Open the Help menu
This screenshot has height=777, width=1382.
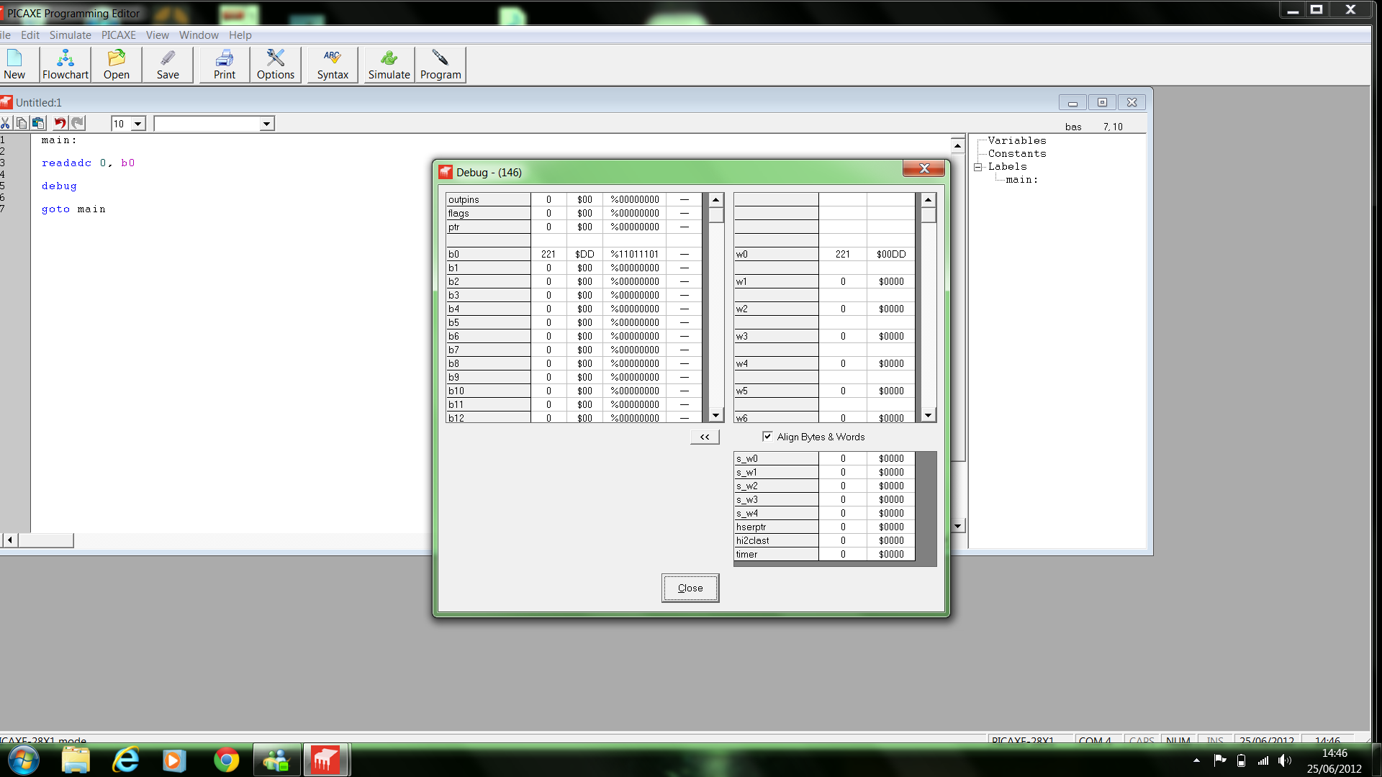click(x=240, y=35)
